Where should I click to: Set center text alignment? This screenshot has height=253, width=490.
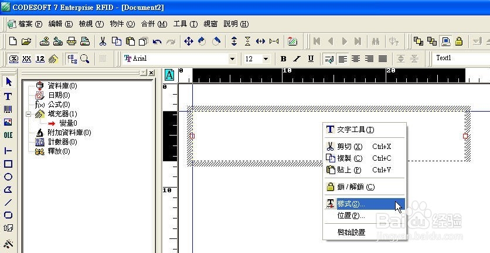(x=356, y=58)
